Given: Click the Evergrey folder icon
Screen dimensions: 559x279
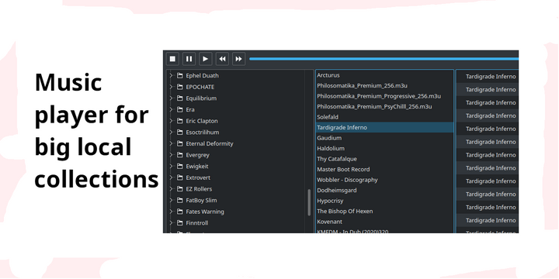Looking at the screenshot, I should point(179,155).
